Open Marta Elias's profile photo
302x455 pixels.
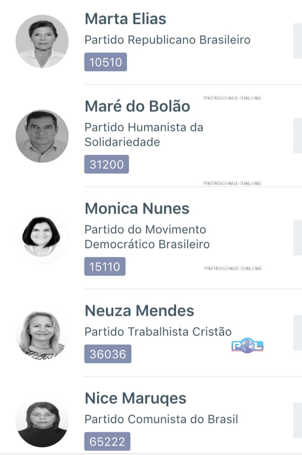coord(42,41)
